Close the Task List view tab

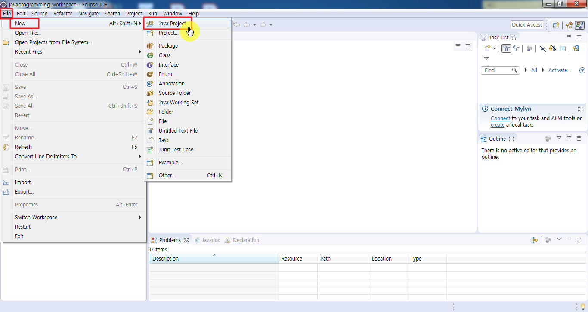(x=514, y=38)
